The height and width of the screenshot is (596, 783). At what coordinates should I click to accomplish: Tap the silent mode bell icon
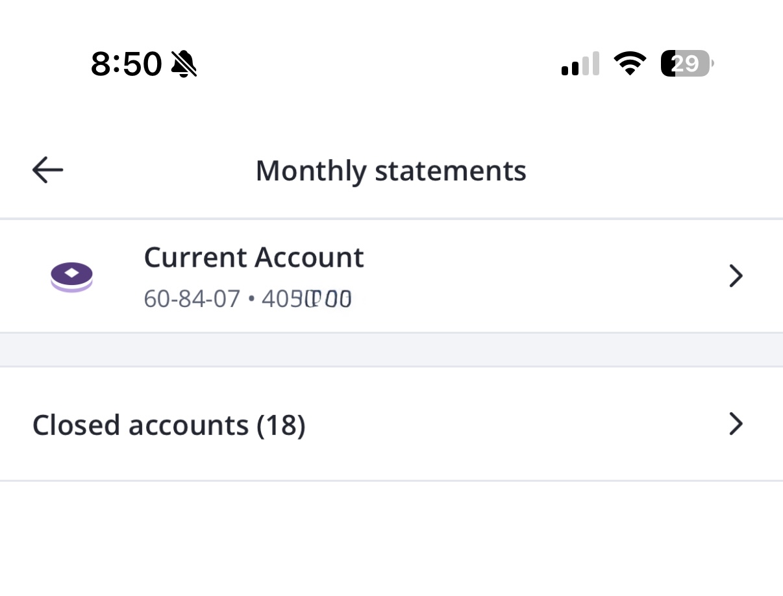184,64
